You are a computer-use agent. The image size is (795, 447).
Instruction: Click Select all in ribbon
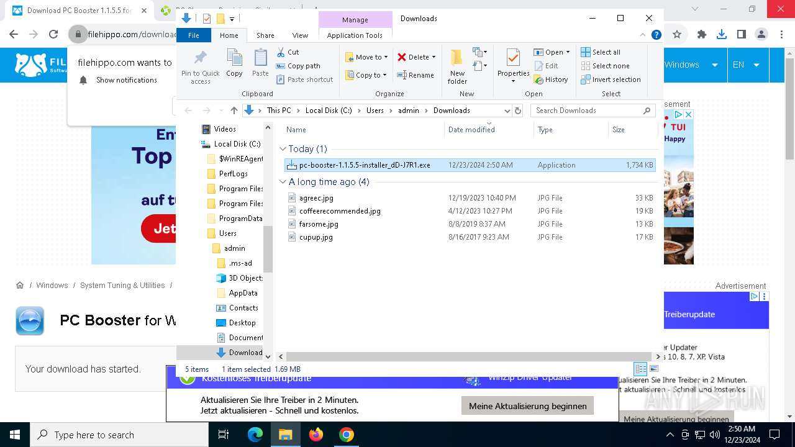[601, 52]
